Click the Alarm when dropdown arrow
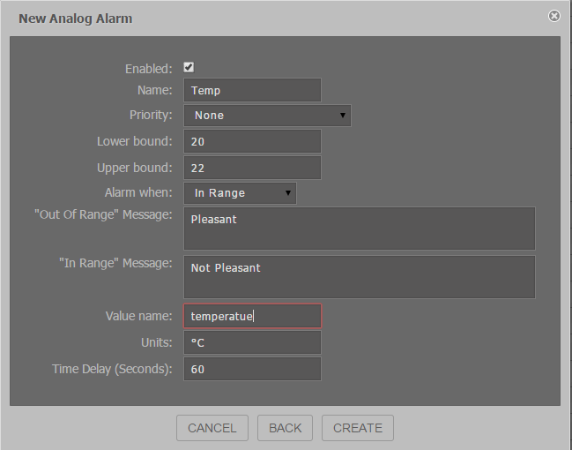The image size is (572, 450). pos(288,193)
